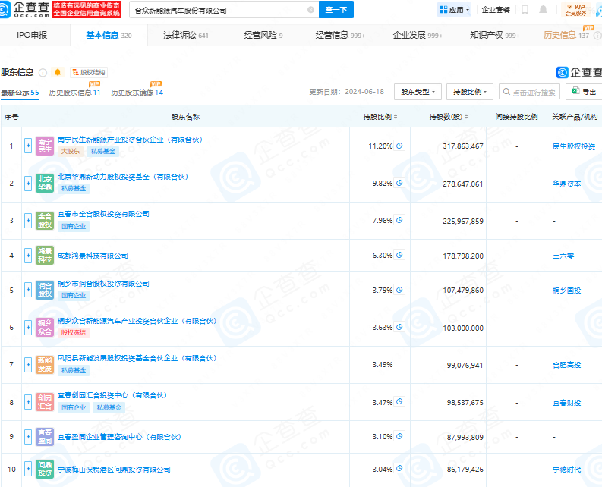View pie chart icon beside 3.63%

pyautogui.click(x=399, y=328)
